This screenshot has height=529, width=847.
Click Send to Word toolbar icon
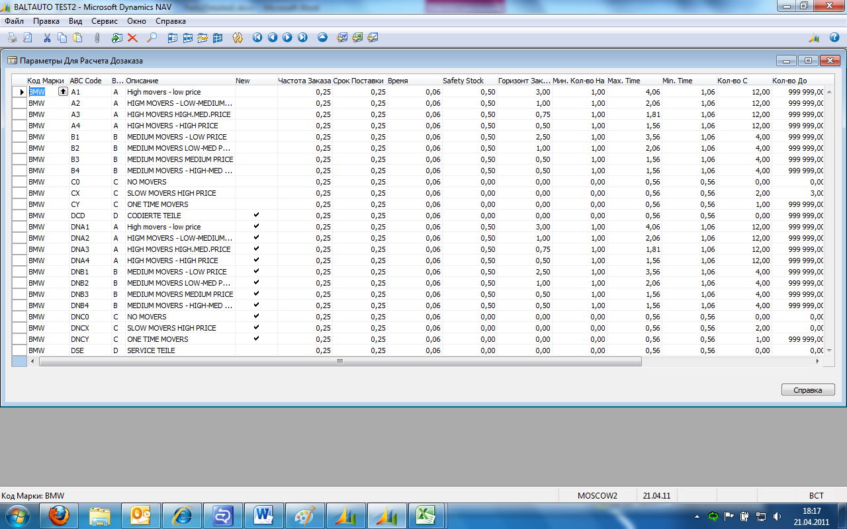342,38
